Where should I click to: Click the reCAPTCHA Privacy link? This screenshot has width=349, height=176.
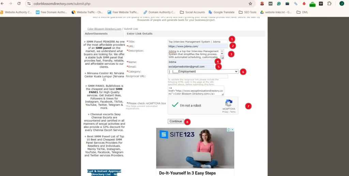[225, 112]
